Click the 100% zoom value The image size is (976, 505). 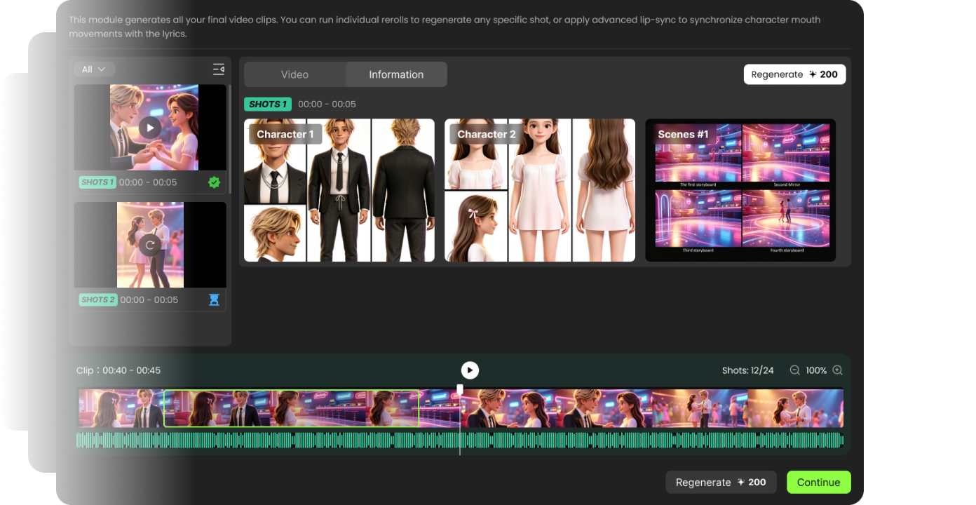[816, 370]
